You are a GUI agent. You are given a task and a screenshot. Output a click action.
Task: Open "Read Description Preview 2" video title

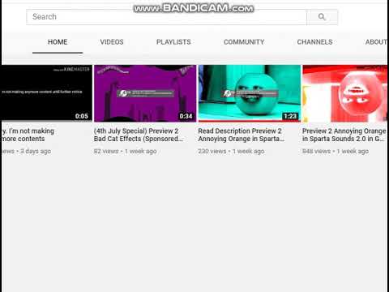tap(242, 135)
